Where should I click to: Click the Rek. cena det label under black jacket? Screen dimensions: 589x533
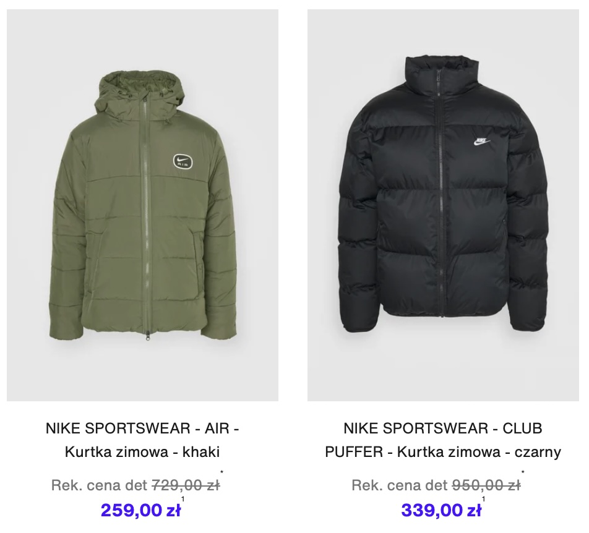400,485
